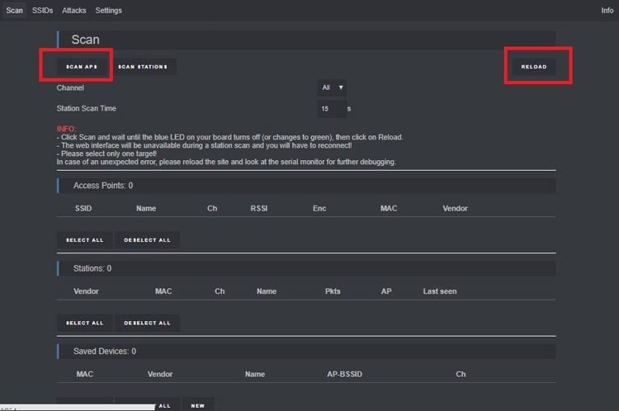Open the Settings tab
Screen dimensions: 619x411
(x=108, y=11)
